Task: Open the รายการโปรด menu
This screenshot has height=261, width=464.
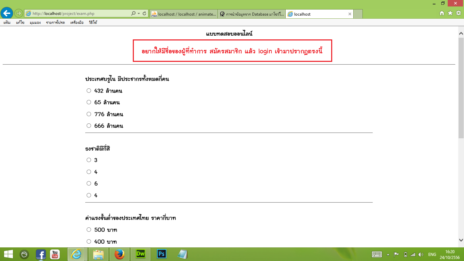Action: [55, 22]
